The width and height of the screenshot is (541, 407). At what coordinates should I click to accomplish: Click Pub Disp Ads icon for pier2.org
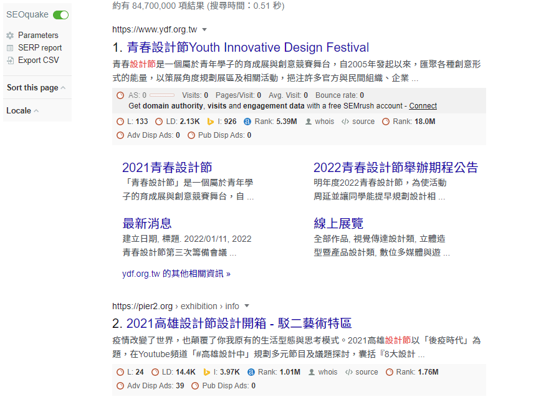195,386
